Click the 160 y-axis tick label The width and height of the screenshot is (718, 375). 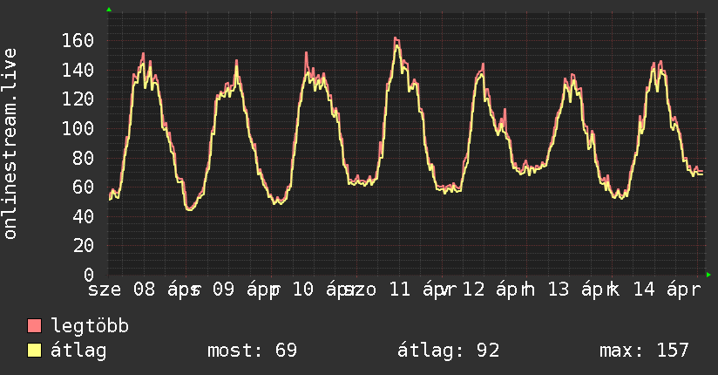[78, 40]
